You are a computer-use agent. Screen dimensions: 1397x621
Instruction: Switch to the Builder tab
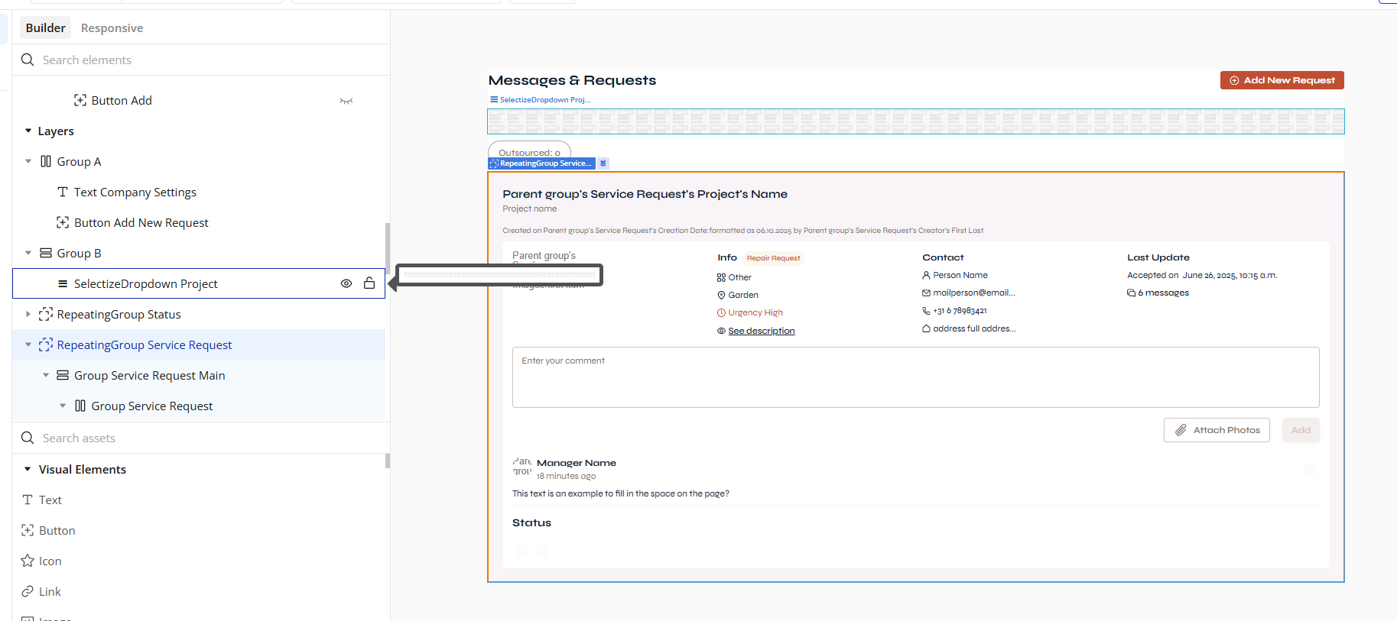pos(45,28)
